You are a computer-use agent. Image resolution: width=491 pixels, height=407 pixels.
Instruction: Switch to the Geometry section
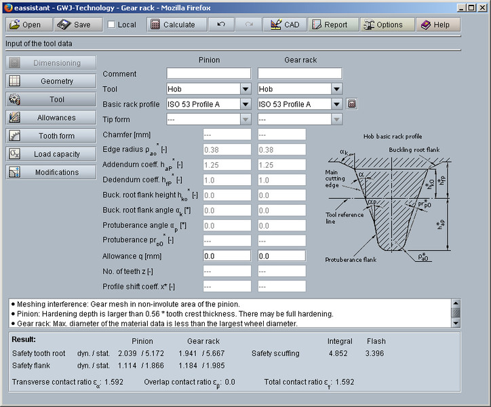(51, 81)
